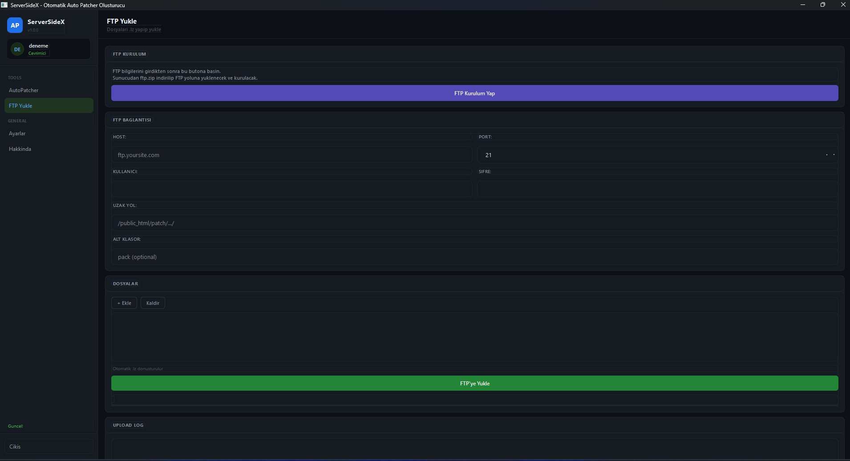
Task: Click the DE user avatar icon
Action: [x=17, y=49]
